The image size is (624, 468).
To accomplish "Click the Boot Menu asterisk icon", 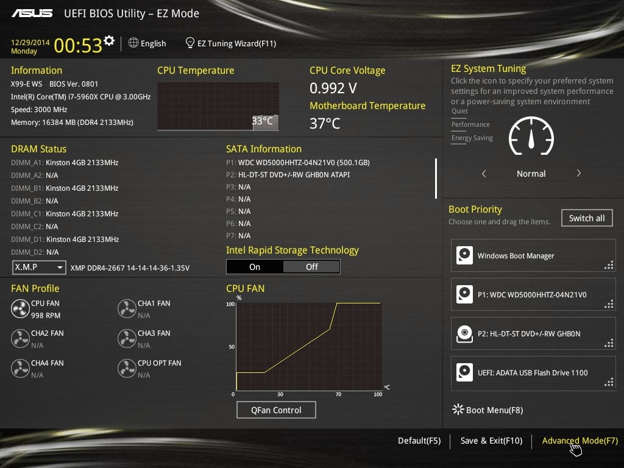I will click(x=458, y=409).
